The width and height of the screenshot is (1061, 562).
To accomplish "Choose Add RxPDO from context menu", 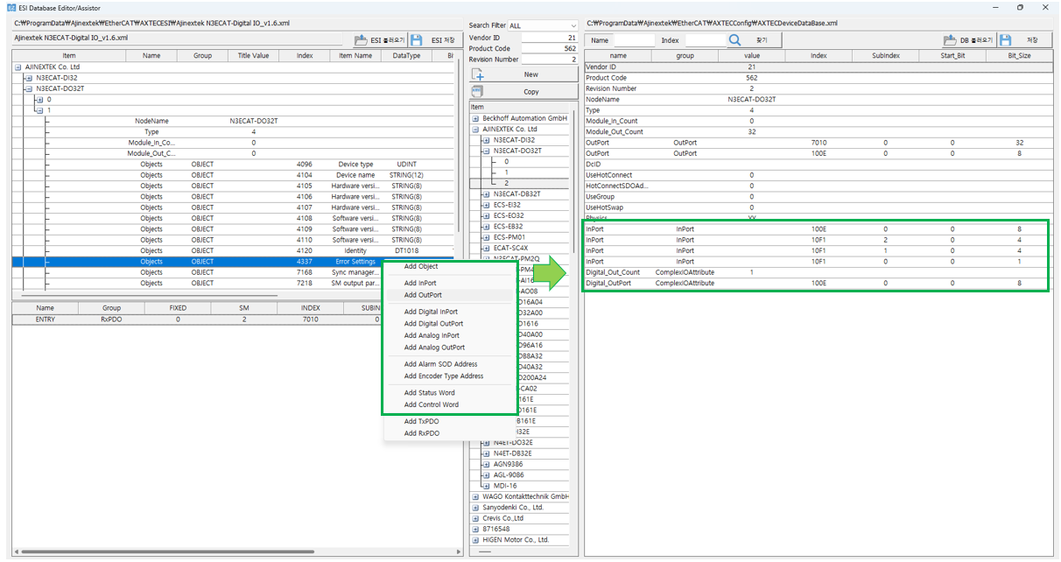I will click(448, 433).
